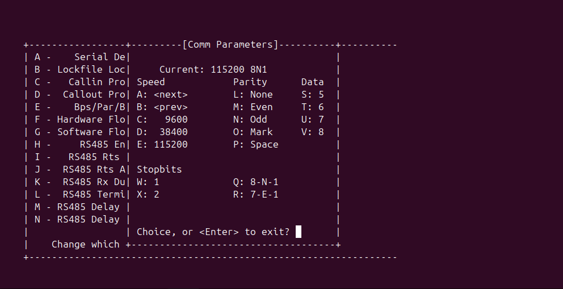Click the Choice prompt cursor
The image size is (563, 289).
(x=299, y=232)
